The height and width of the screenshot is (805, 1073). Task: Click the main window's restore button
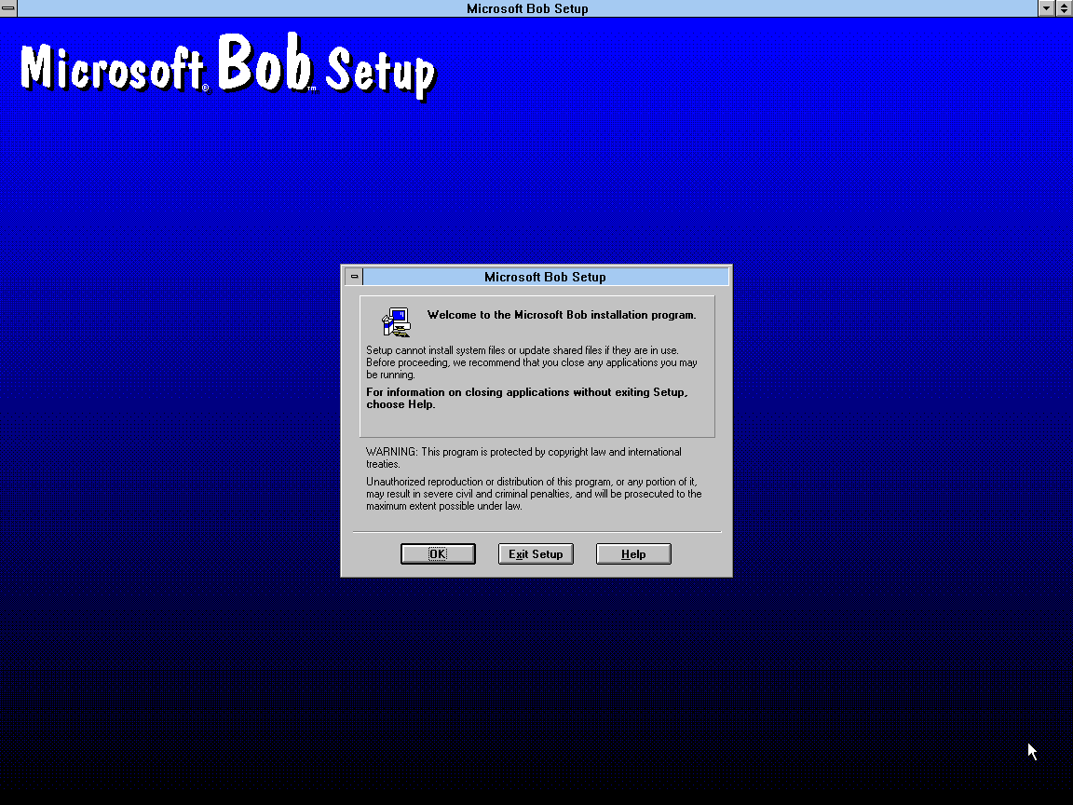coord(1064,8)
